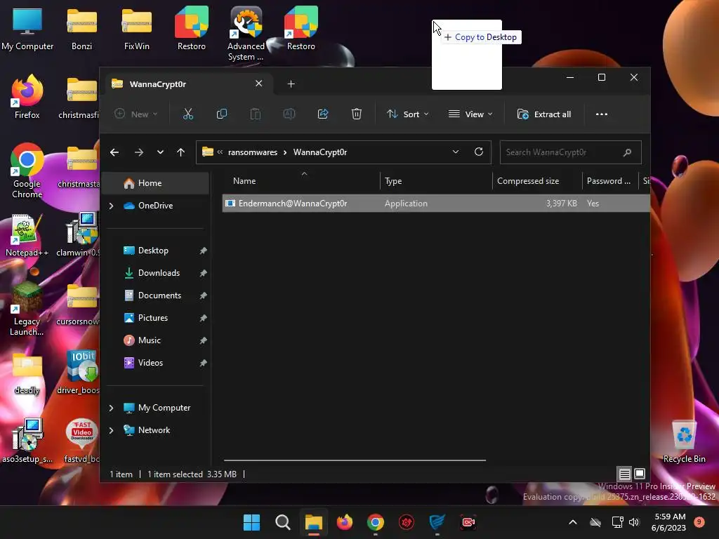Select Advanced System desktop shortcut

click(246, 33)
